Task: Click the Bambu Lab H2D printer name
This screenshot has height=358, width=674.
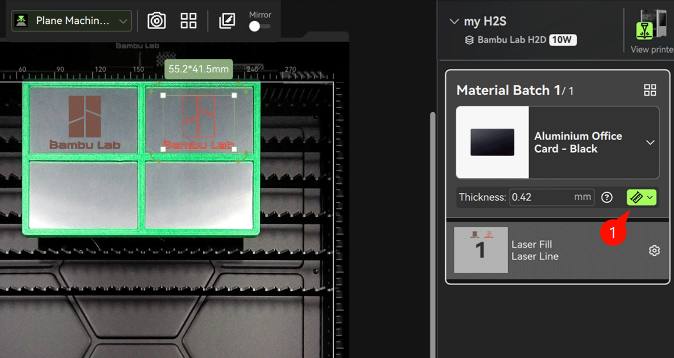Action: click(x=512, y=40)
